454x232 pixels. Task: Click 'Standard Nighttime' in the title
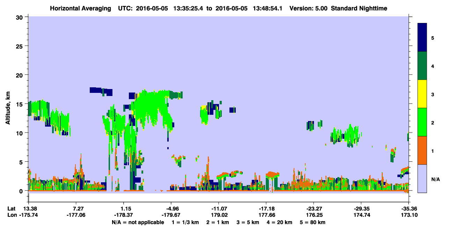point(359,8)
